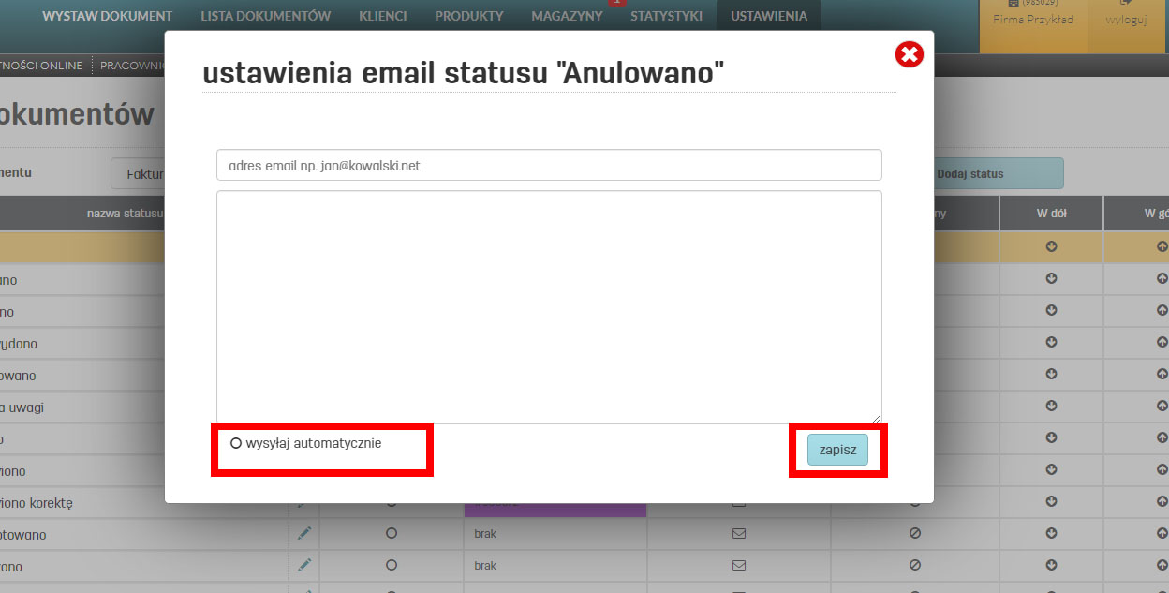
Task: Enable 'wysyłaj automatycznie' option
Action: (235, 443)
